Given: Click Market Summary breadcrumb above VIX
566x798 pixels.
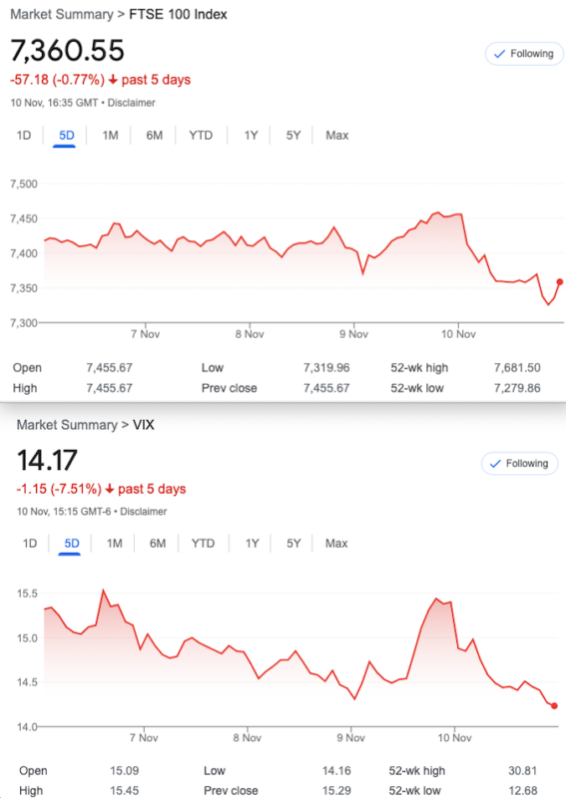Looking at the screenshot, I should pos(67,425).
